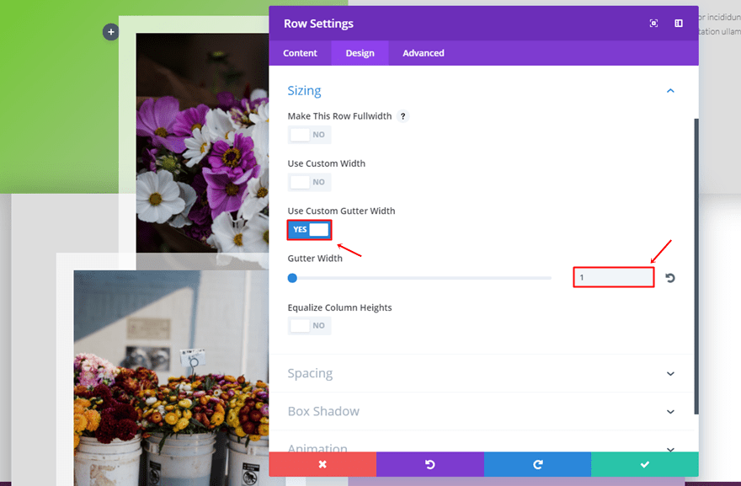Click the red discard changes X button
Image resolution: width=741 pixels, height=486 pixels.
click(322, 464)
